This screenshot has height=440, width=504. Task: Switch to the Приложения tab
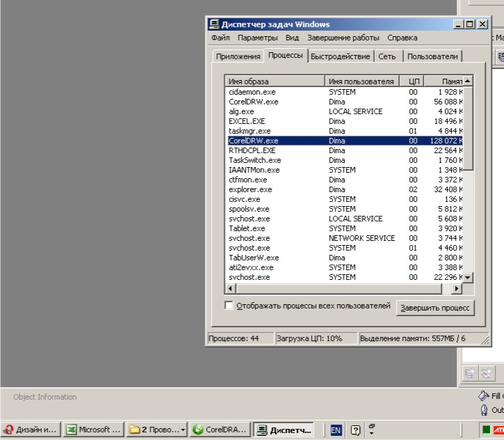(238, 56)
